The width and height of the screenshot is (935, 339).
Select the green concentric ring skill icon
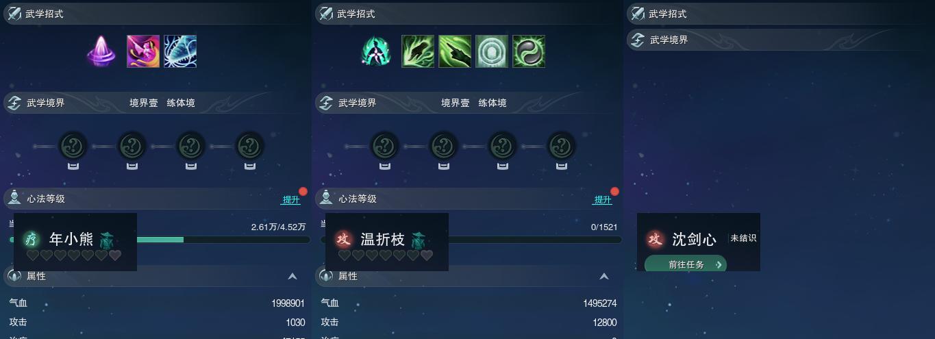click(x=492, y=51)
